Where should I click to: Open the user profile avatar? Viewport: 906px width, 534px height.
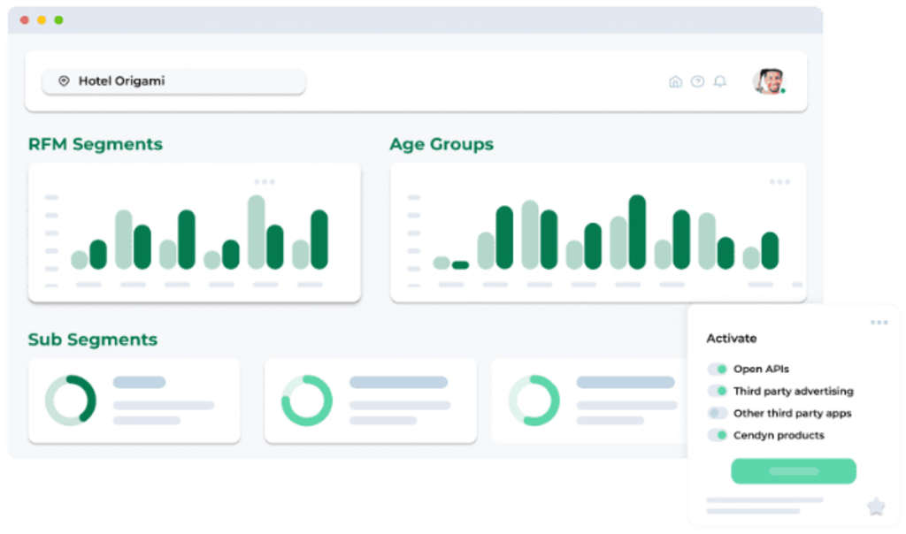click(768, 81)
